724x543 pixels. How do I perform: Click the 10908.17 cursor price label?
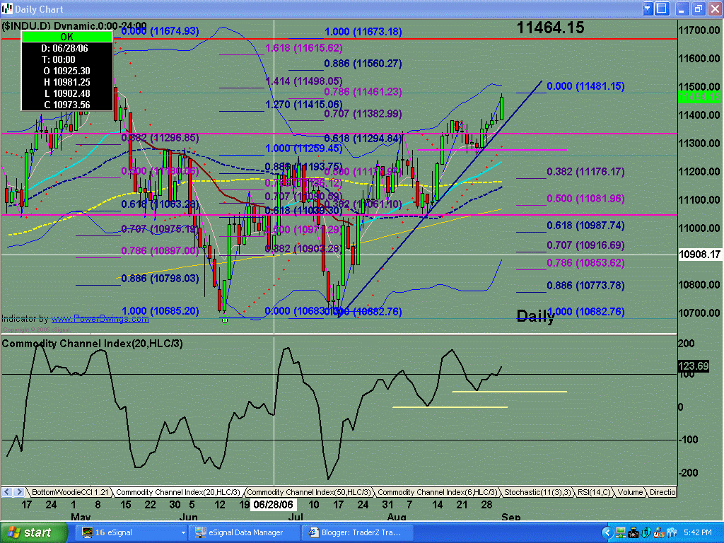click(x=699, y=255)
